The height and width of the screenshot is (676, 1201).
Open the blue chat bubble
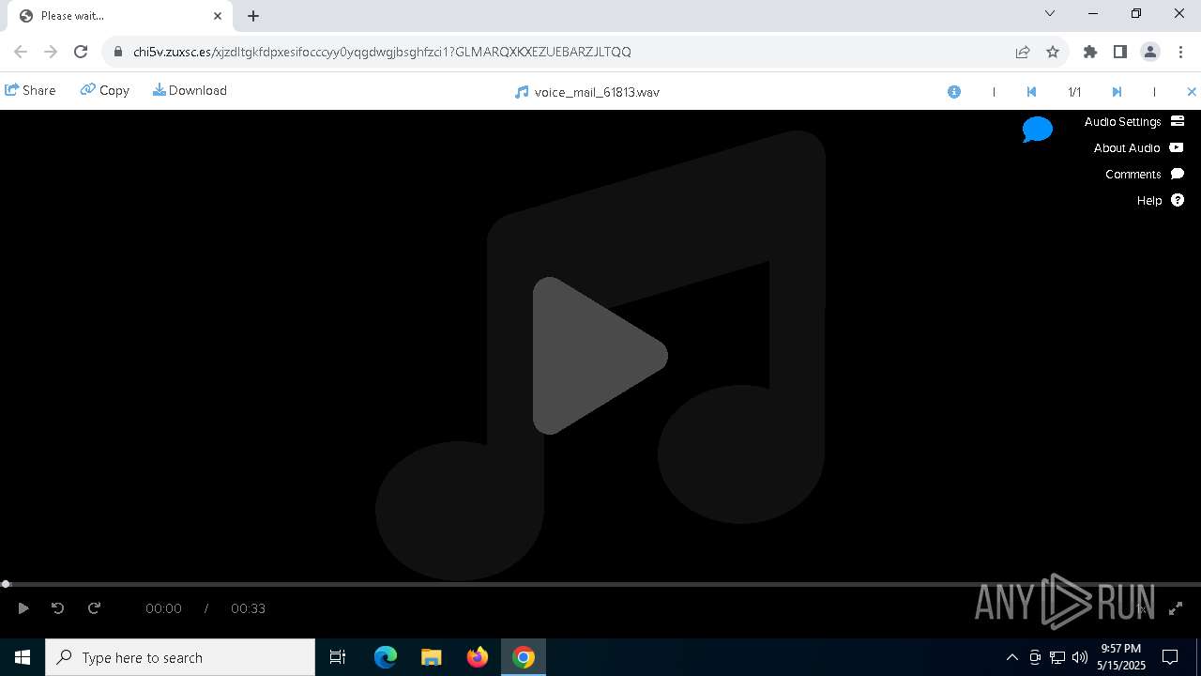(x=1038, y=130)
